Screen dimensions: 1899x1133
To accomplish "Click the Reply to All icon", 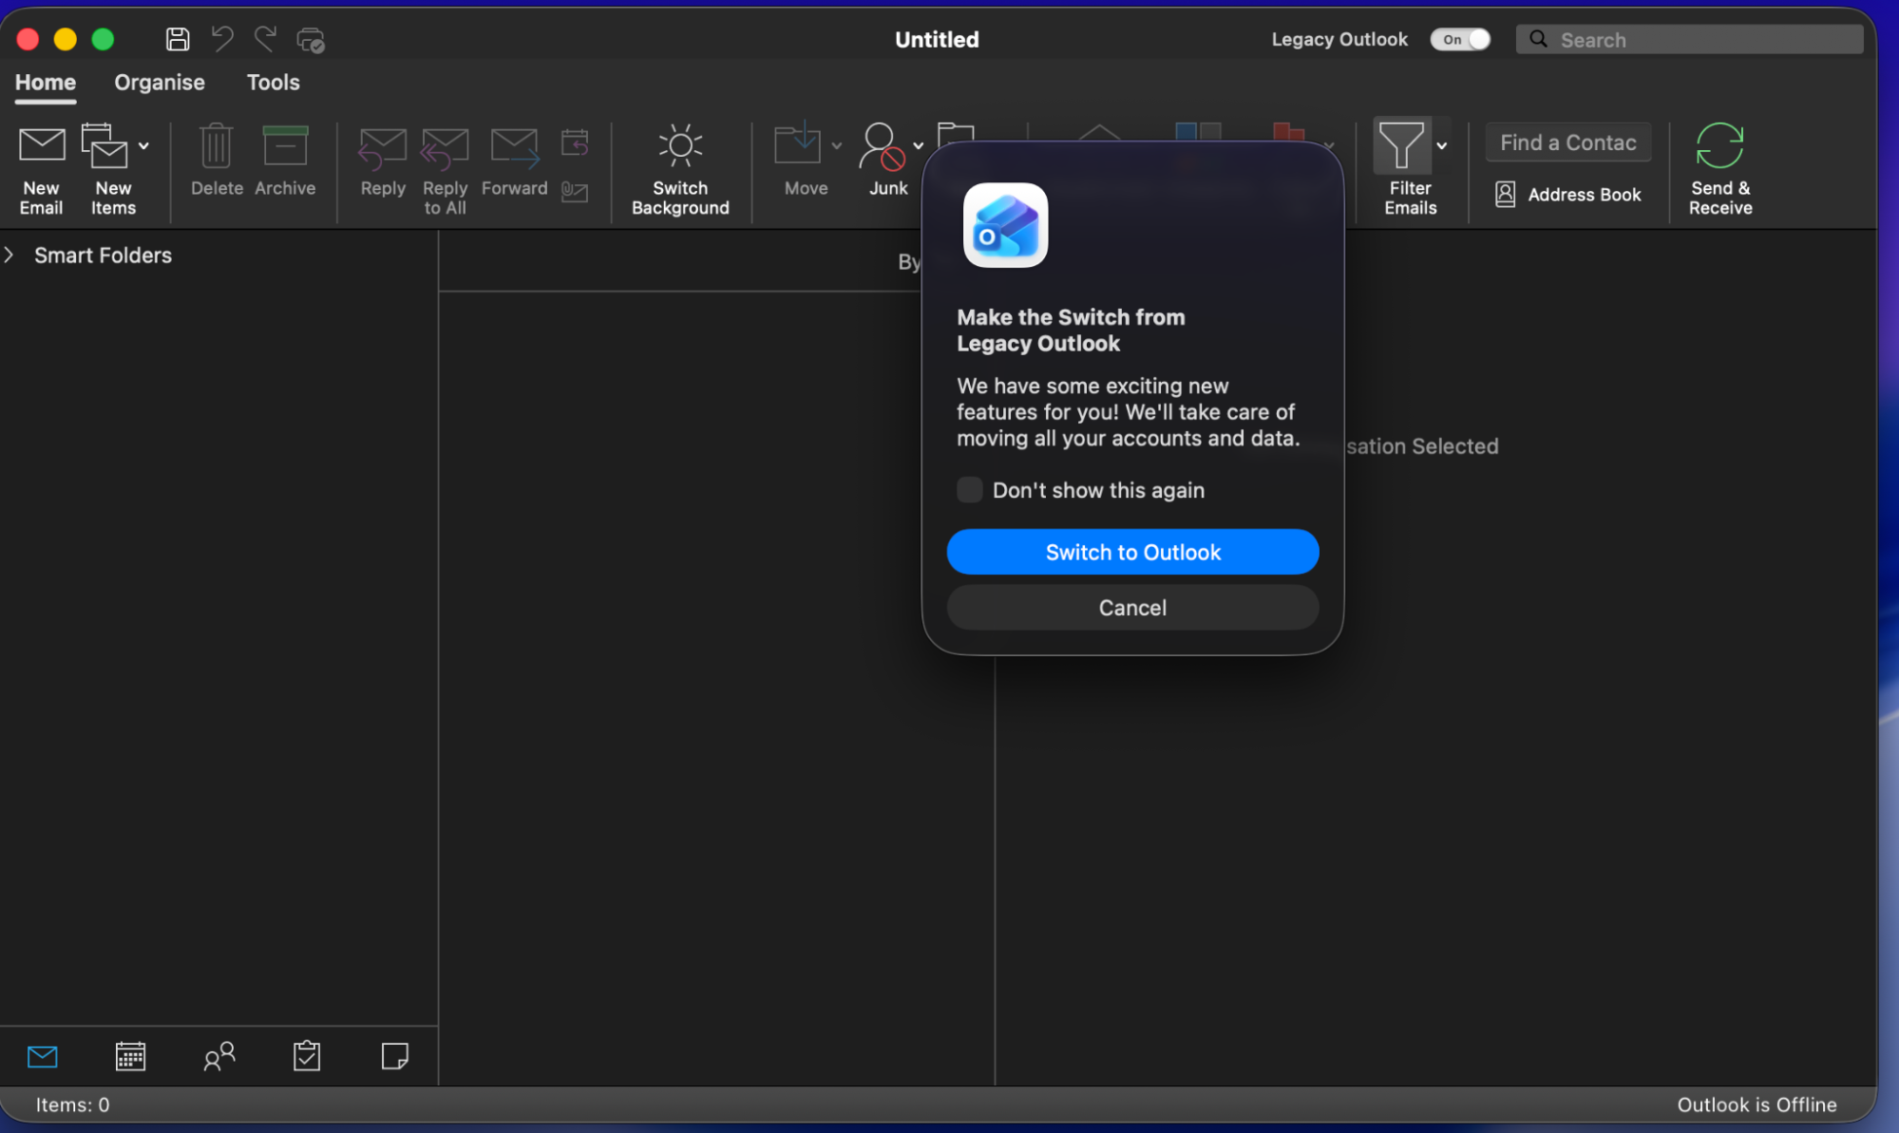I will pyautogui.click(x=445, y=148).
